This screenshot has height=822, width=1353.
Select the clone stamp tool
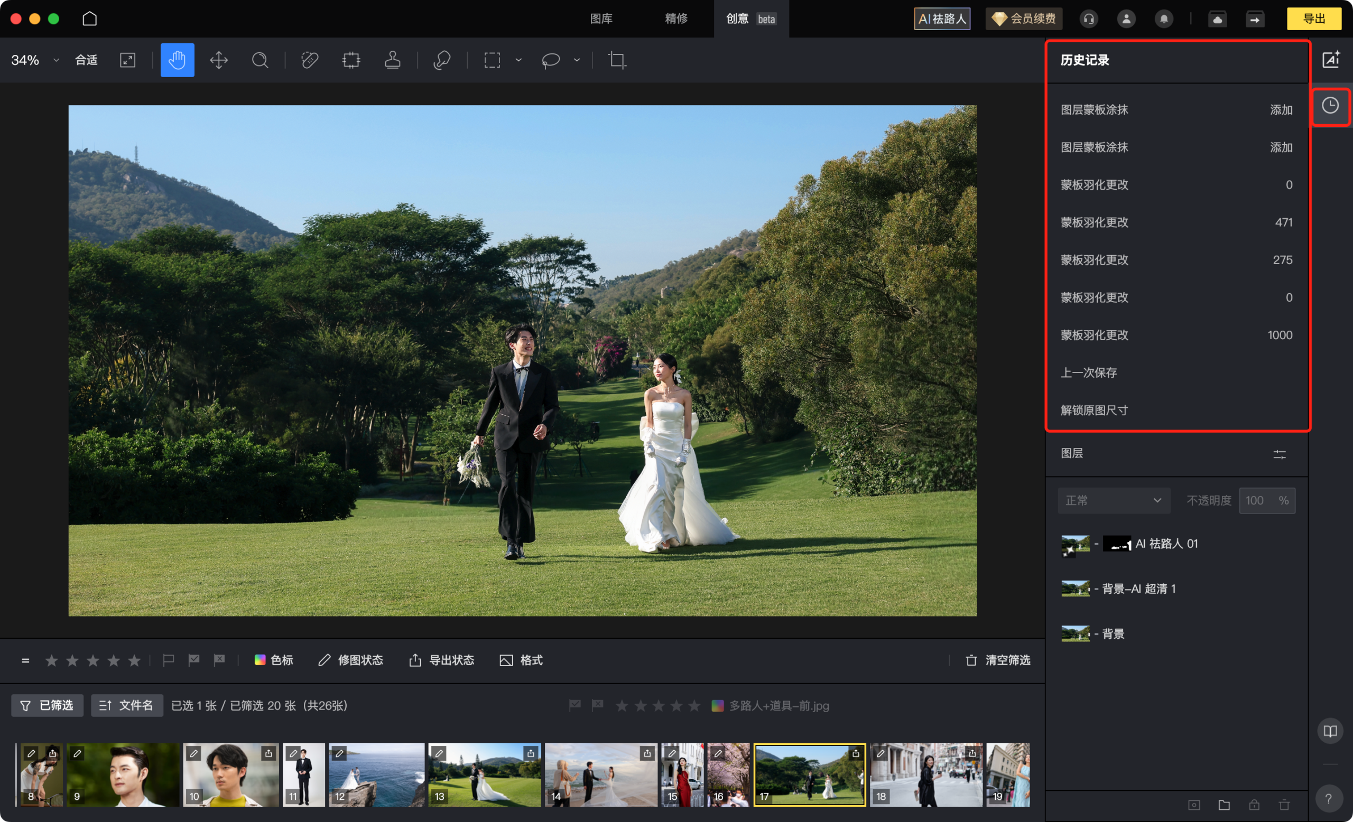coord(392,60)
